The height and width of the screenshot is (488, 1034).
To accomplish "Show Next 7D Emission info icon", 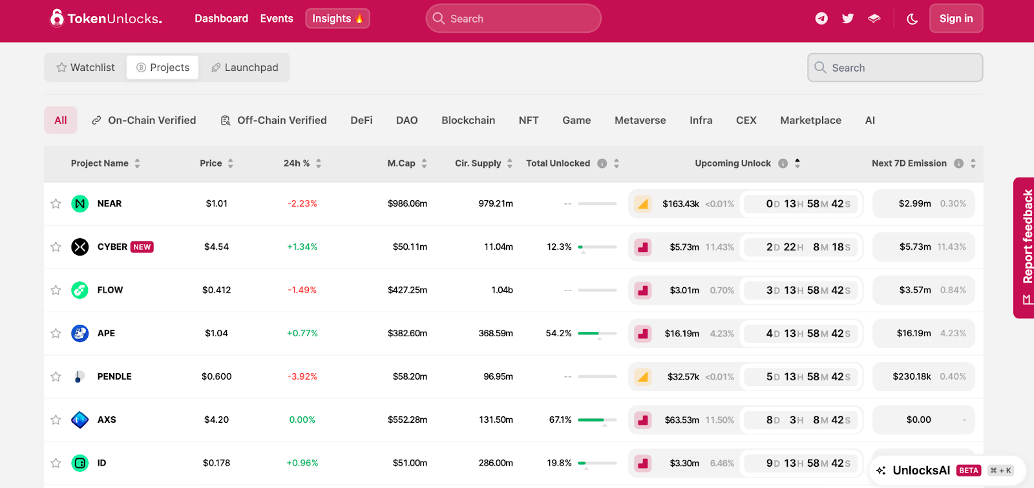I will point(959,163).
